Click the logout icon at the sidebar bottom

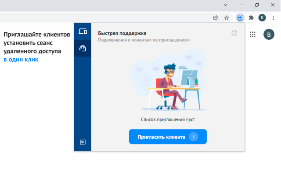(x=83, y=142)
